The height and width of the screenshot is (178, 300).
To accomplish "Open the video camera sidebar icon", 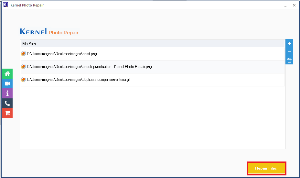I will (x=7, y=83).
